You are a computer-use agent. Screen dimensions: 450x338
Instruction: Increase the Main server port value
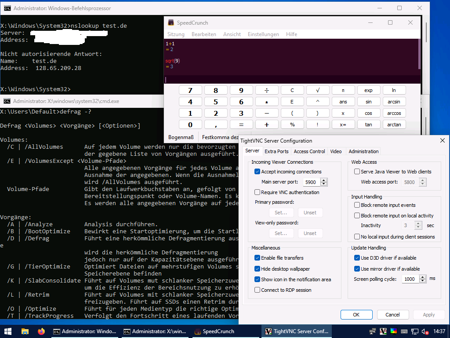coord(324,180)
